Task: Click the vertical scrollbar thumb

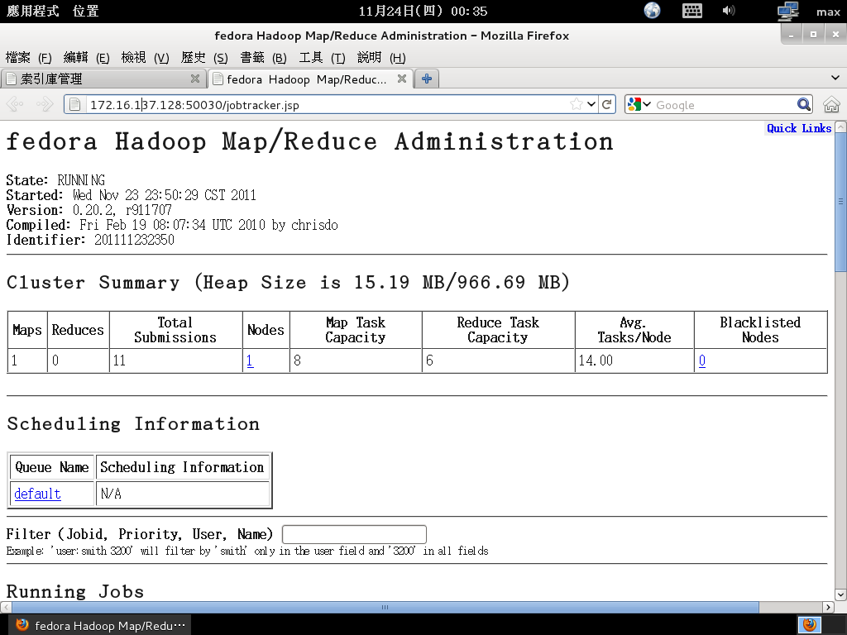Action: pos(840,203)
